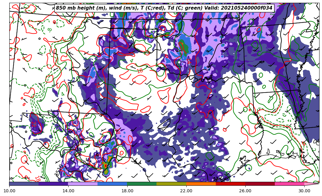Select the 18.00 colorbar tick label
Viewport: 322px width, 196px height.
[127, 191]
